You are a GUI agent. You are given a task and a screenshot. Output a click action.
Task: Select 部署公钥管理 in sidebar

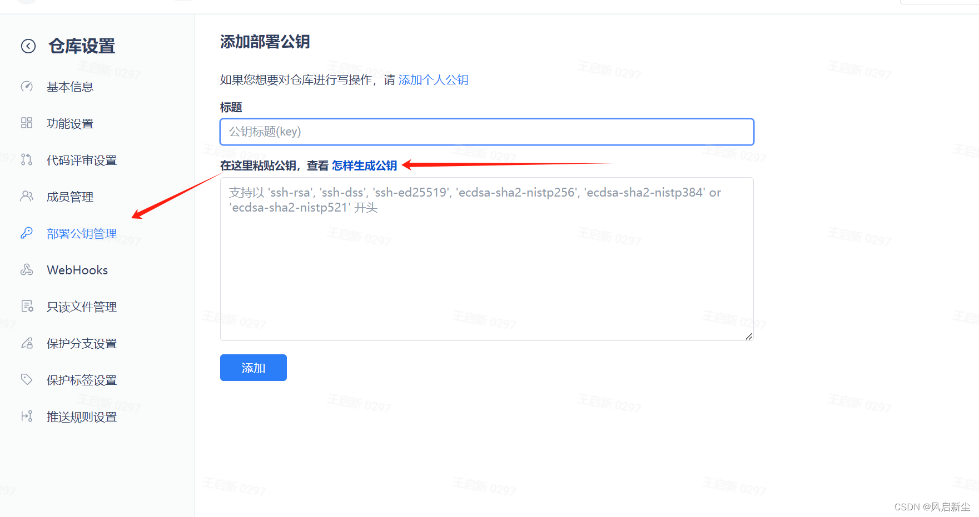pos(82,233)
